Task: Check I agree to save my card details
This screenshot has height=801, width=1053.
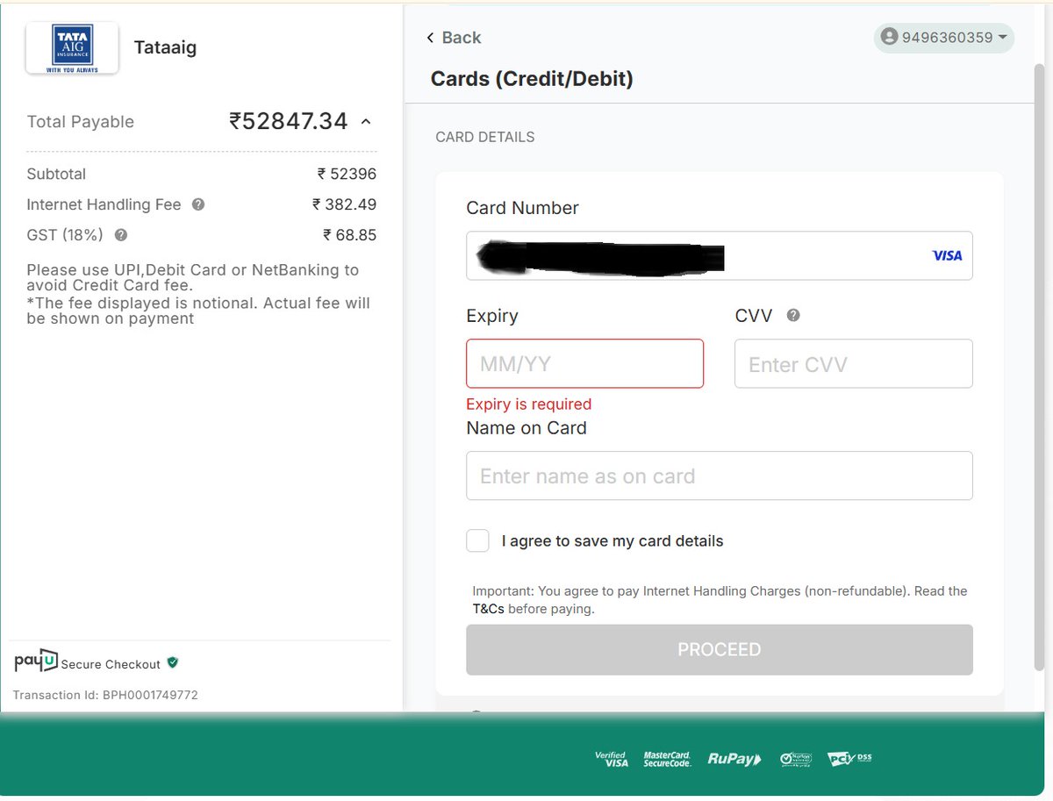Action: click(x=477, y=540)
